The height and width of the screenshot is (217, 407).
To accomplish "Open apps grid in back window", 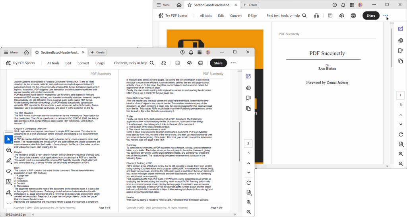I will coord(351,5).
